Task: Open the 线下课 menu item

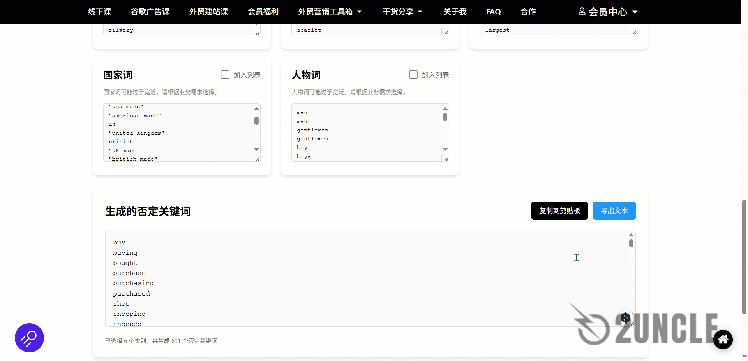Action: pos(99,12)
